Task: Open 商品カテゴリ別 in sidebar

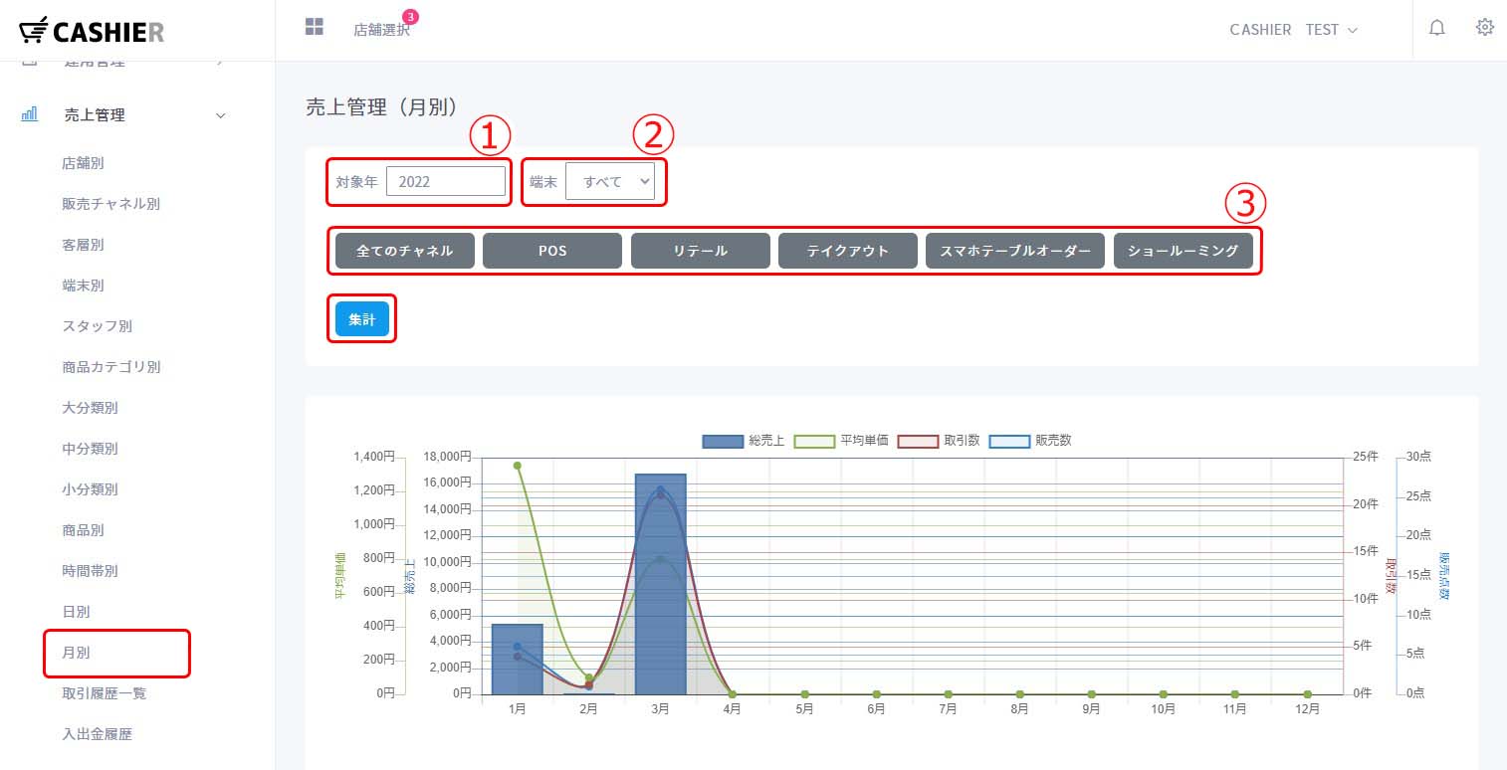Action: pyautogui.click(x=111, y=367)
